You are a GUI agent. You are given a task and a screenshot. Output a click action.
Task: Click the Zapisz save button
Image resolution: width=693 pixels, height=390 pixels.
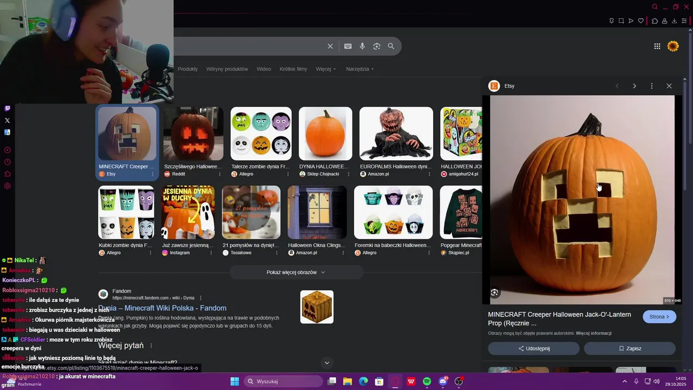[630, 348]
